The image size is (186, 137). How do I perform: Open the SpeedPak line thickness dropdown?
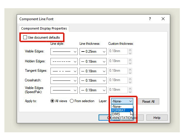coord(93,90)
